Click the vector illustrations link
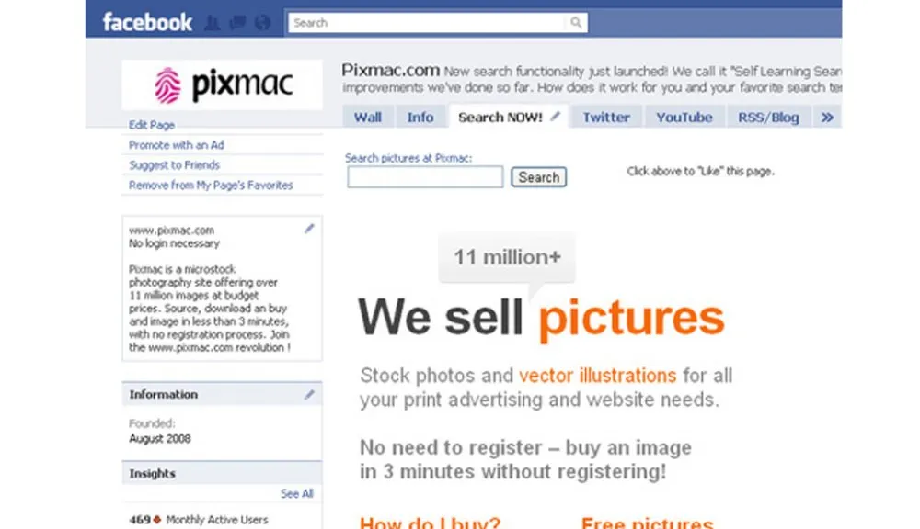Image resolution: width=920 pixels, height=529 pixels. [x=597, y=375]
